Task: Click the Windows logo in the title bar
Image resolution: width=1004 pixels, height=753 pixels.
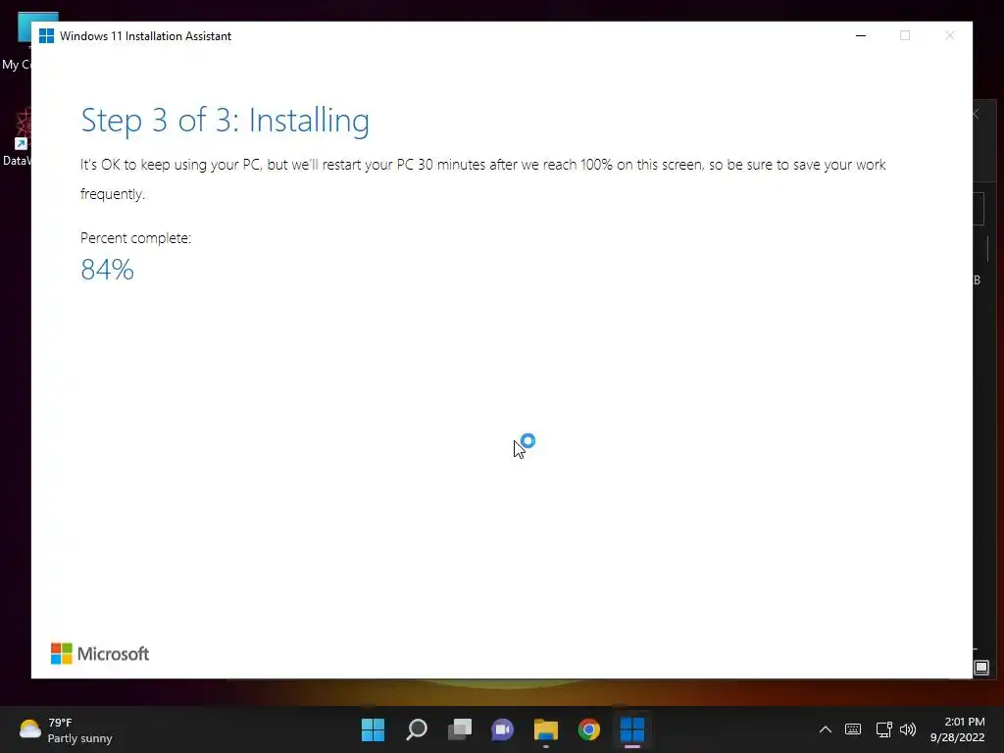Action: (46, 36)
